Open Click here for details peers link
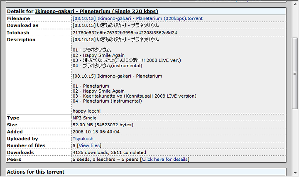 (x=165, y=159)
